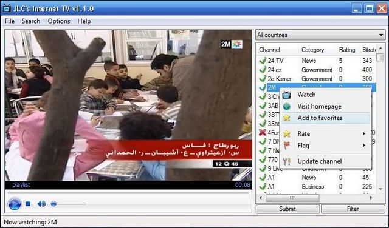Click the volume slider knob
The width and height of the screenshot is (389, 228).
53,204
